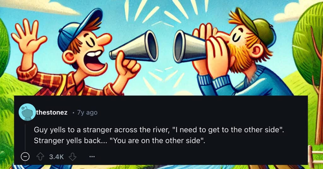Collapse the comment using the minus circle
The height and width of the screenshot is (169, 323).
coord(25,157)
